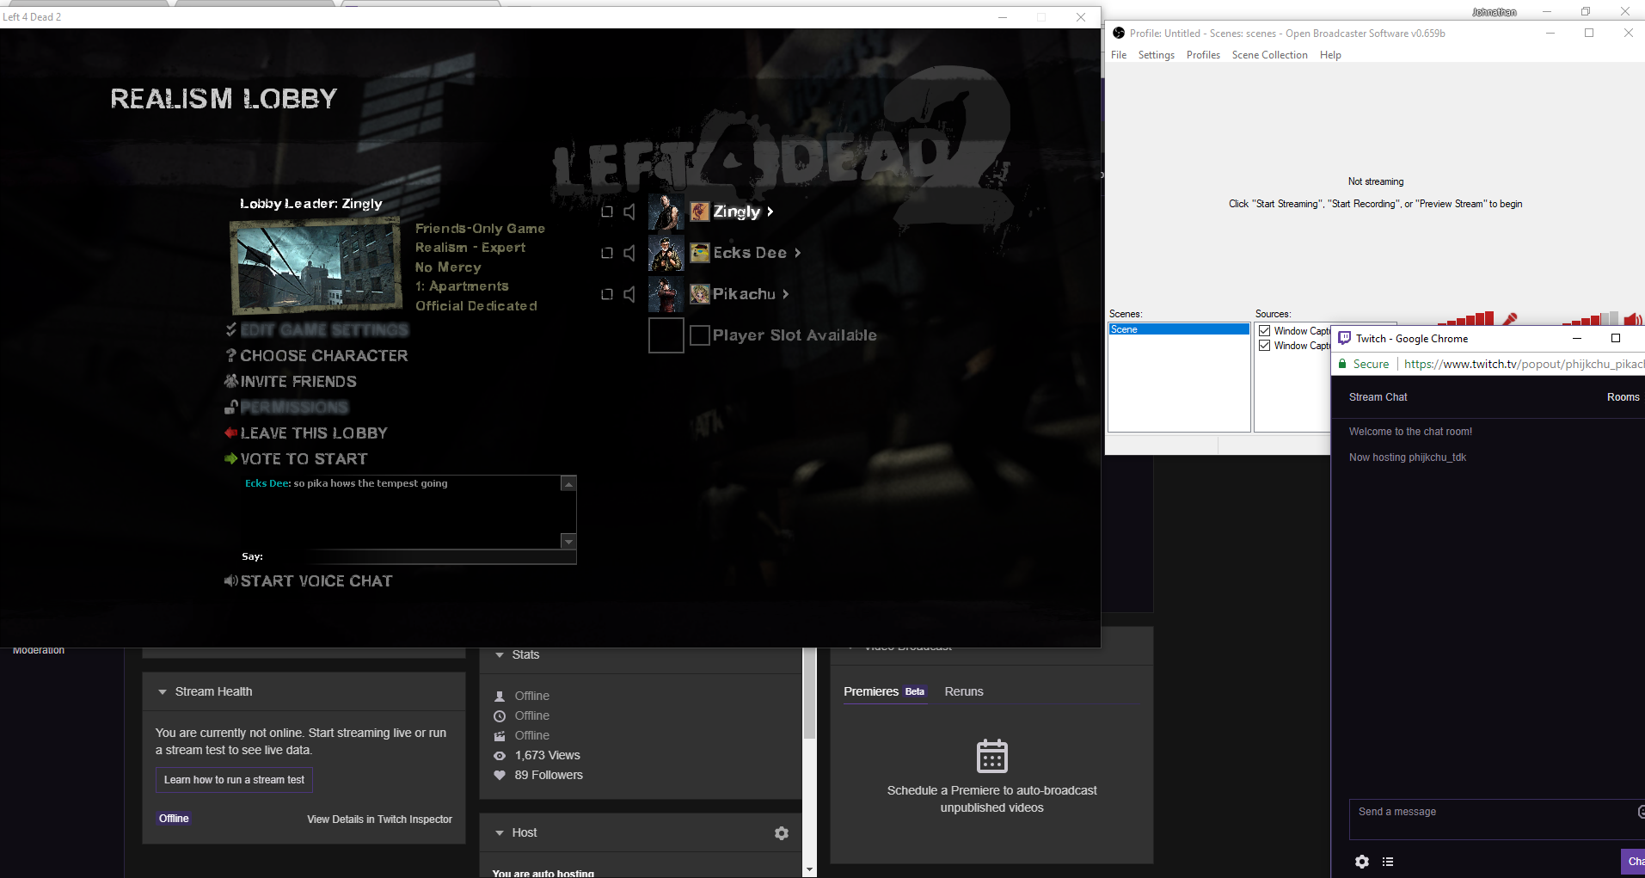
Task: Uncheck the bottom Window Capture source in OBS
Action: 1265,346
